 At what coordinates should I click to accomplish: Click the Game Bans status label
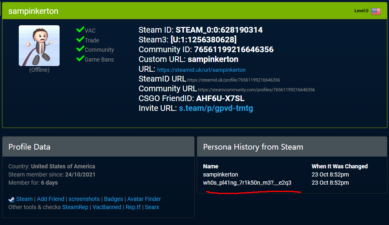[x=99, y=60]
